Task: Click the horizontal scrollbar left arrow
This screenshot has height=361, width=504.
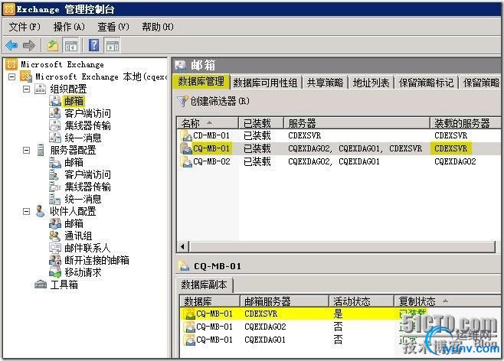Action: click(x=182, y=247)
